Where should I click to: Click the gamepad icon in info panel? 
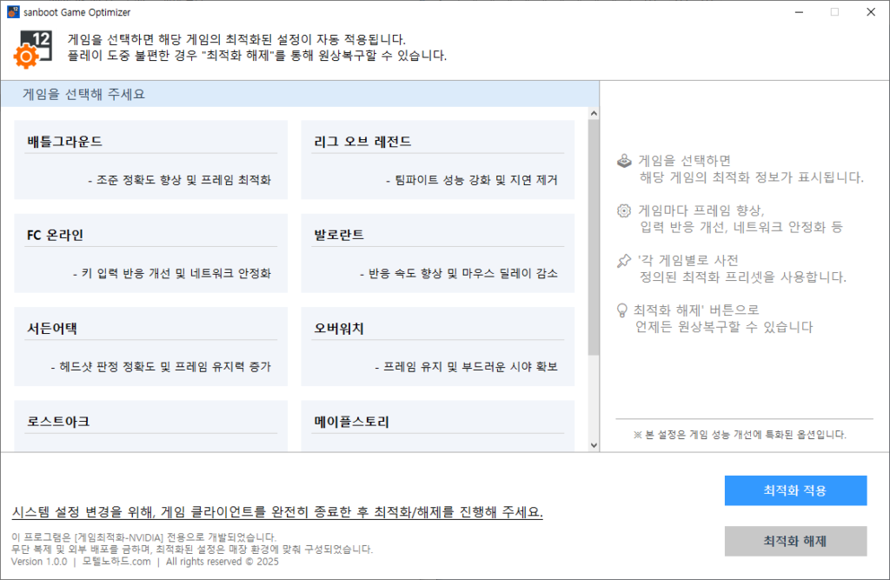point(623,161)
